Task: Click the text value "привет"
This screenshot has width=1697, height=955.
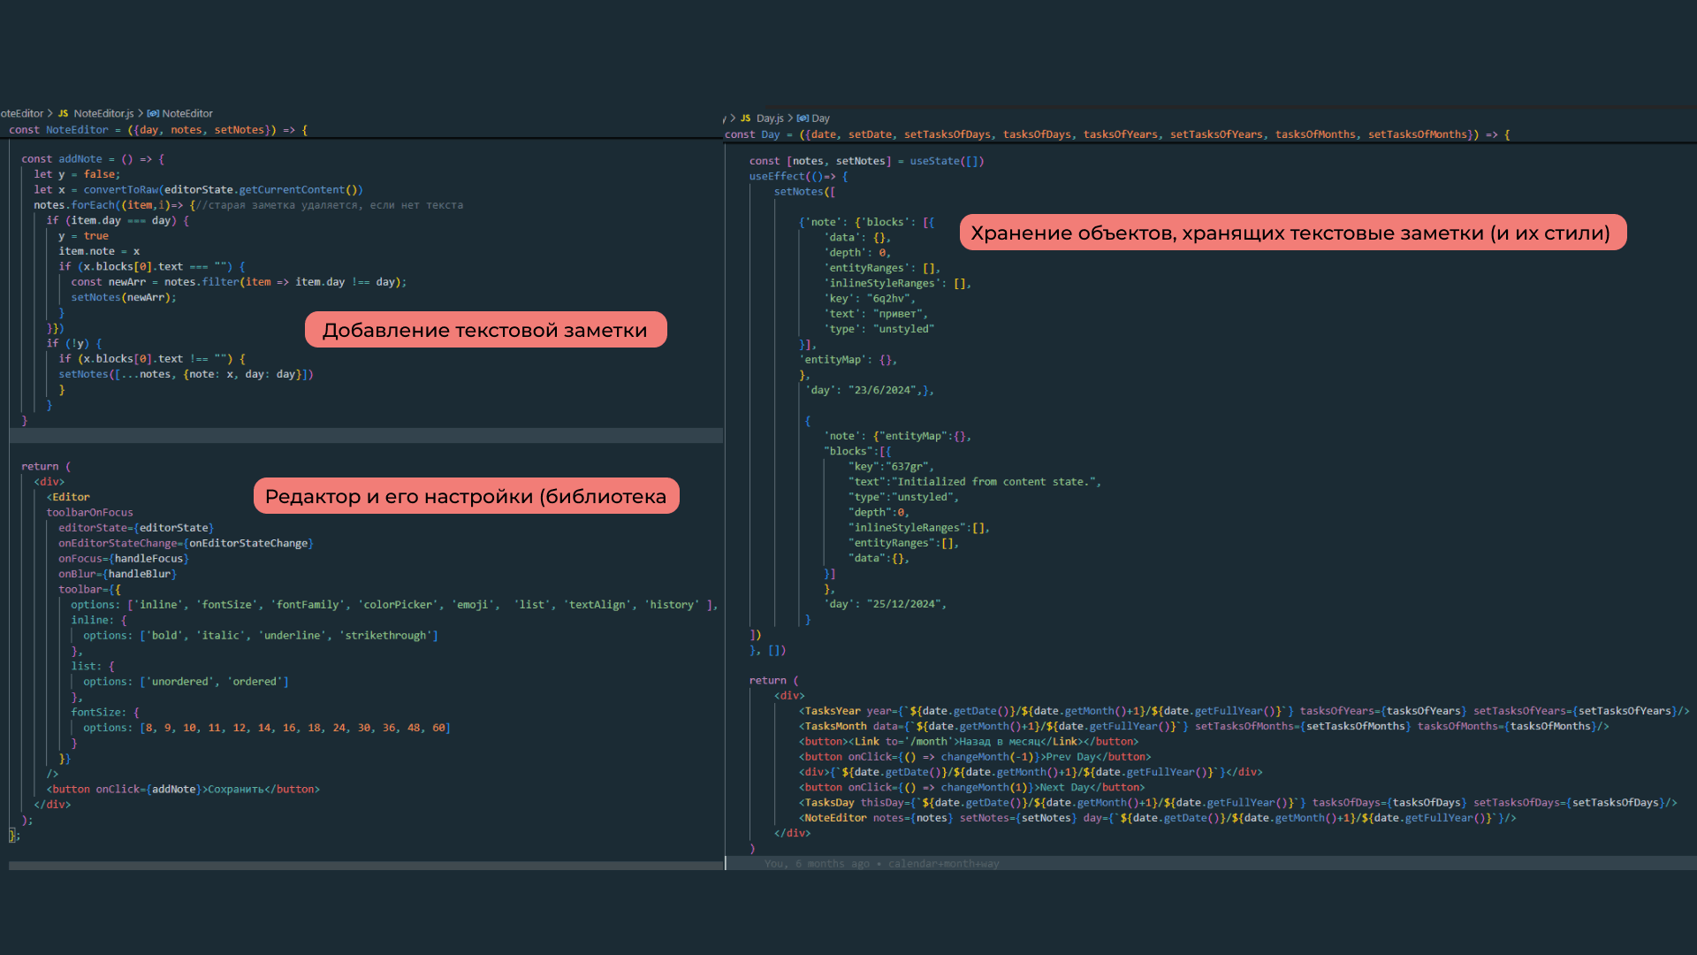Action: click(x=898, y=314)
